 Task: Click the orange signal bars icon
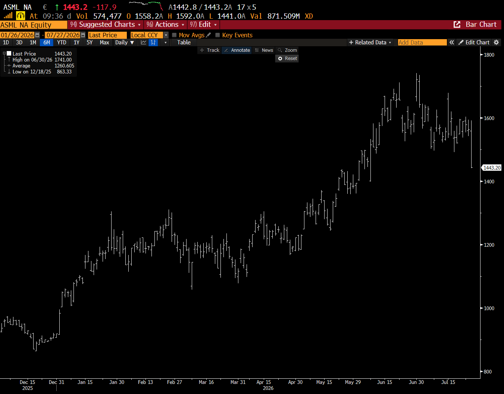pyautogui.click(x=8, y=16)
